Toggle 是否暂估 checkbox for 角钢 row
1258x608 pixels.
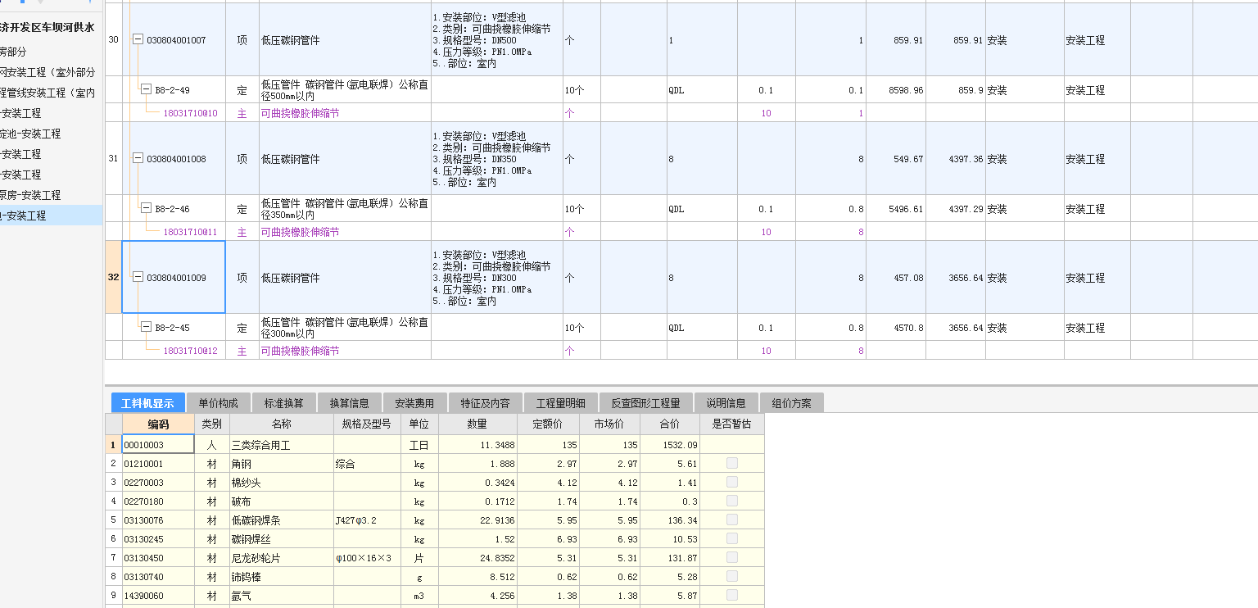(x=732, y=463)
